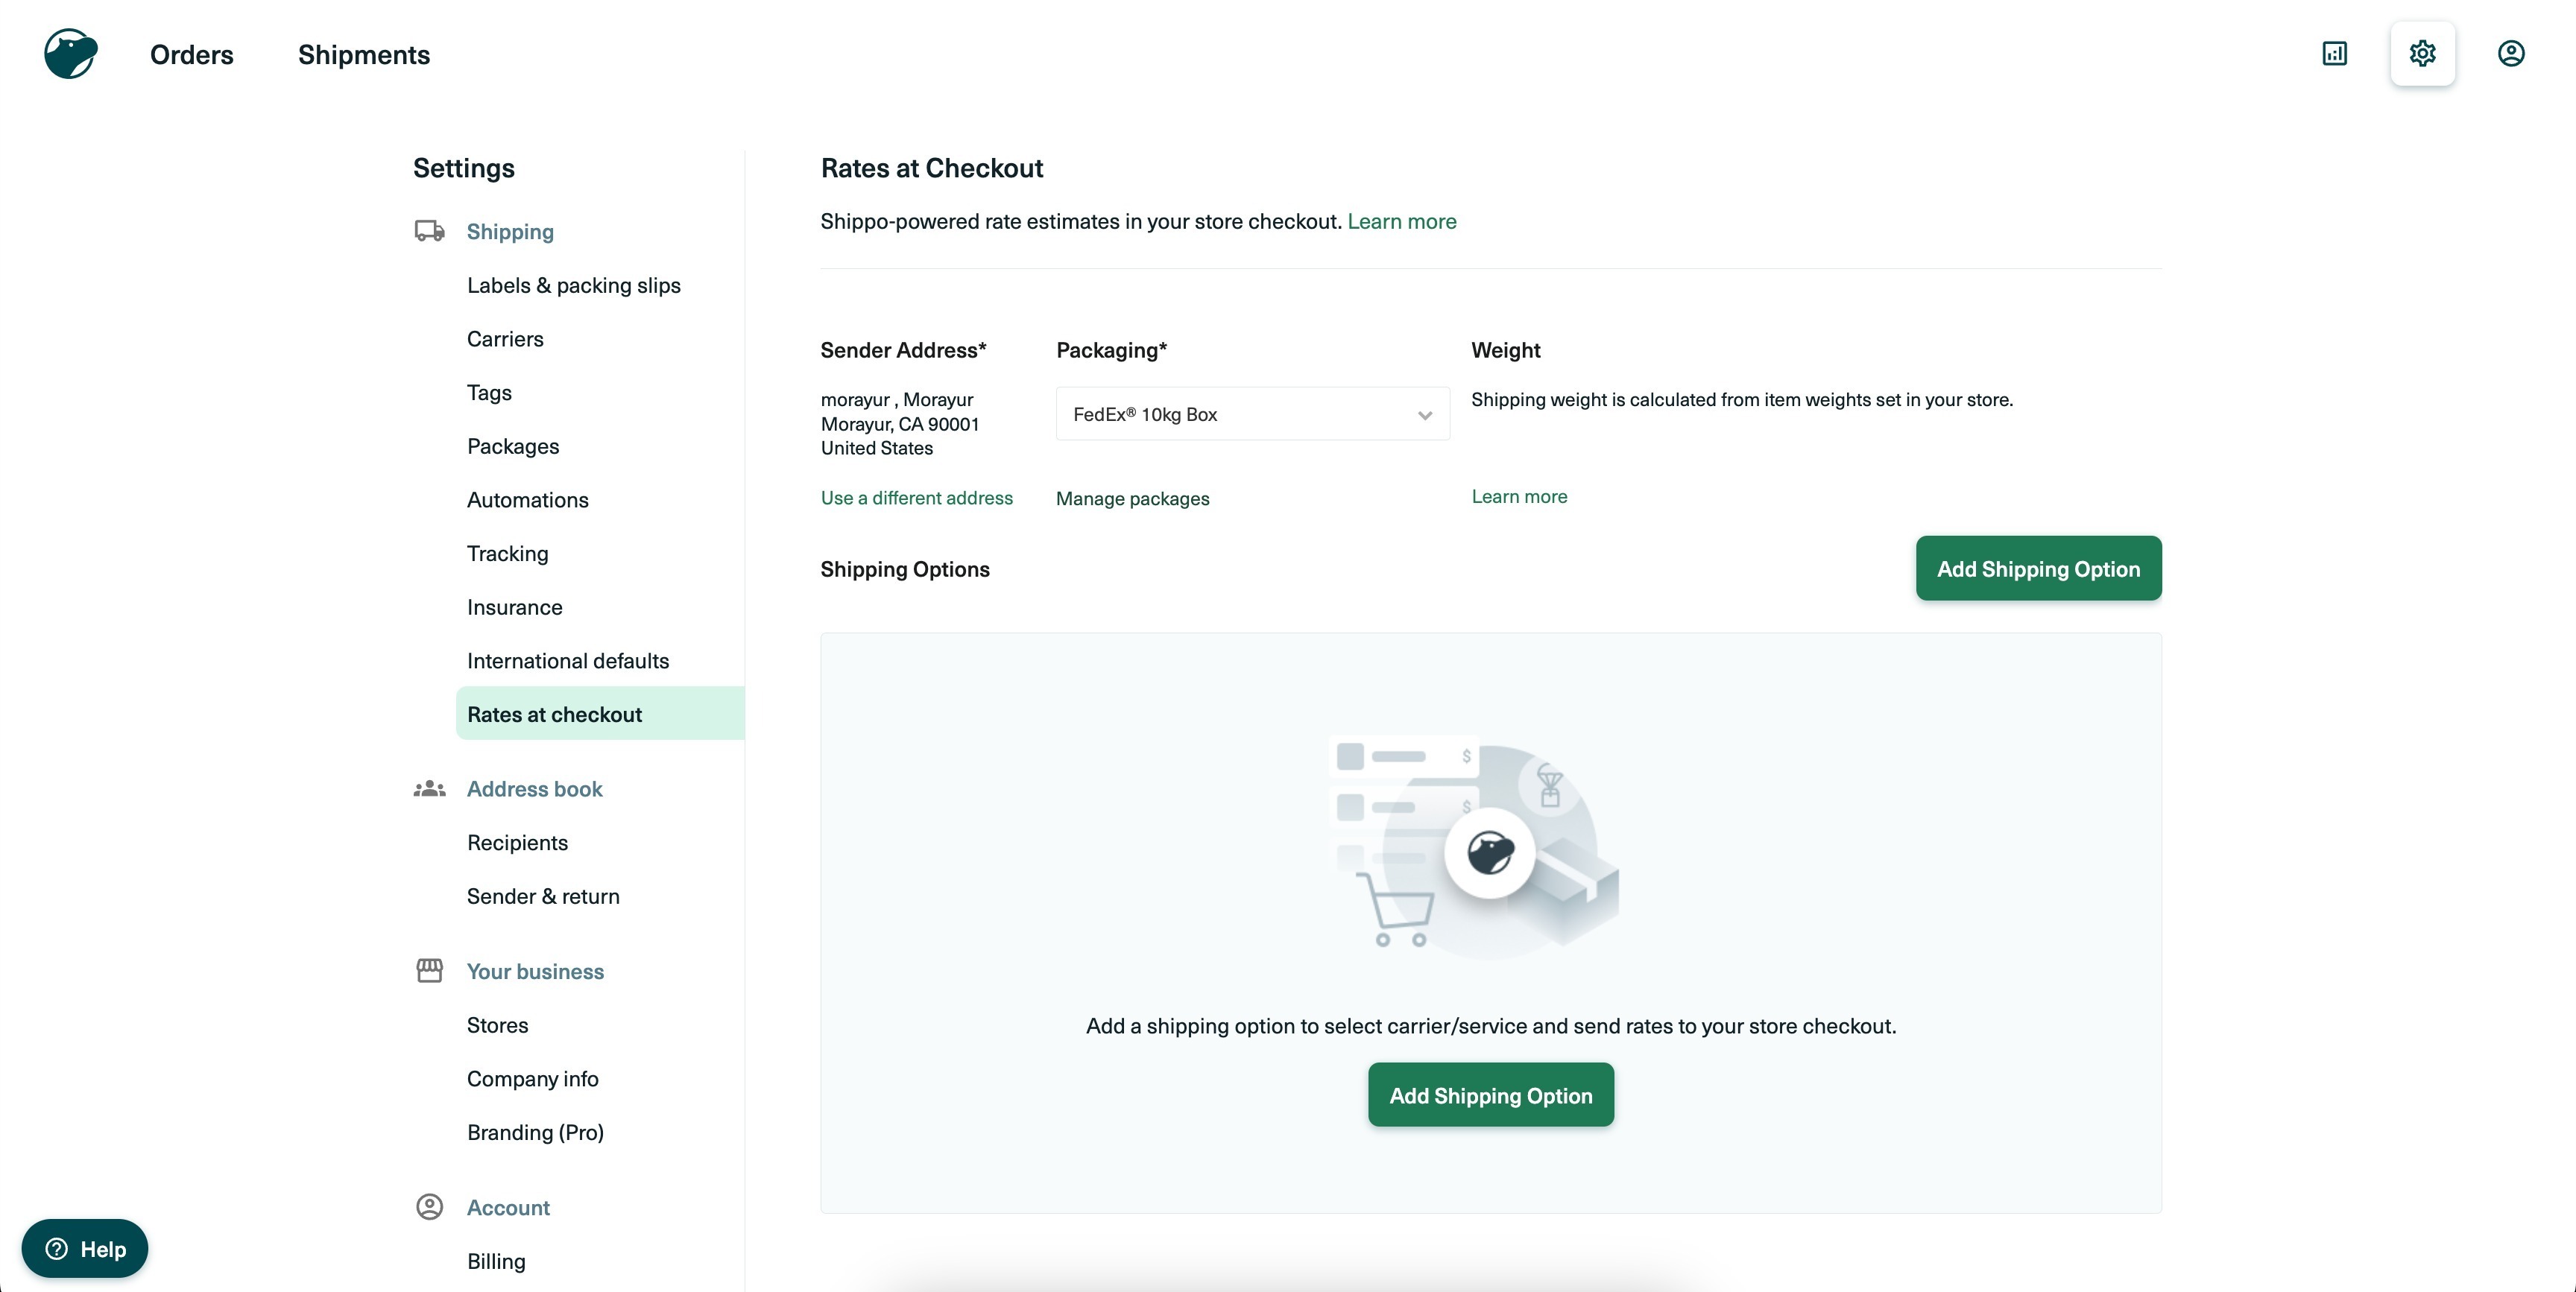The height and width of the screenshot is (1292, 2576).
Task: Select Labels & packing slips in sidebar
Action: (x=573, y=285)
